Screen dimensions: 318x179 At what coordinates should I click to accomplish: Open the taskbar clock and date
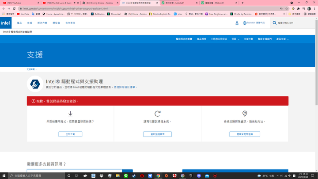[303, 176]
